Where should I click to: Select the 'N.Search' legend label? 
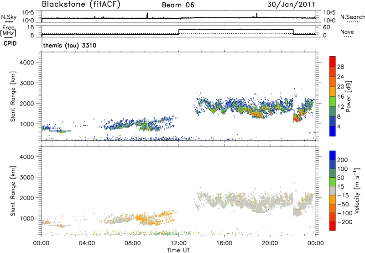352,17
